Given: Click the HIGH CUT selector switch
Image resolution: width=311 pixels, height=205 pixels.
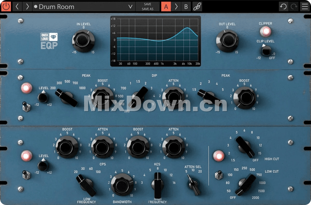Looking at the screenshot, I should pos(245,147).
